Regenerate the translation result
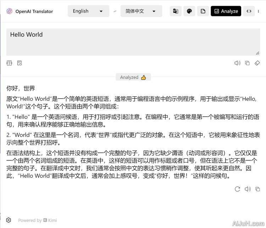This screenshot has width=266, height=228. pos(237,189)
